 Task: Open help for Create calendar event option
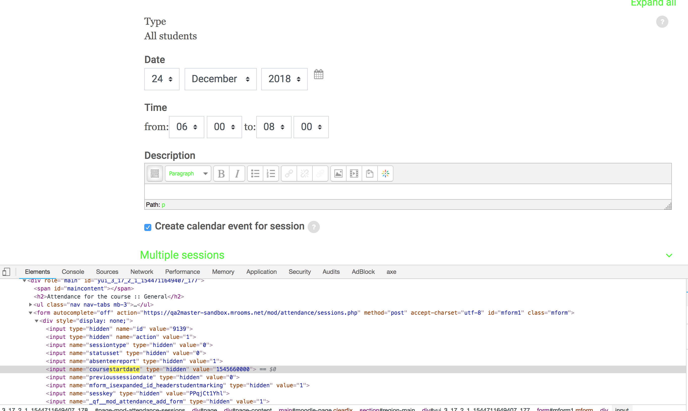pyautogui.click(x=313, y=227)
